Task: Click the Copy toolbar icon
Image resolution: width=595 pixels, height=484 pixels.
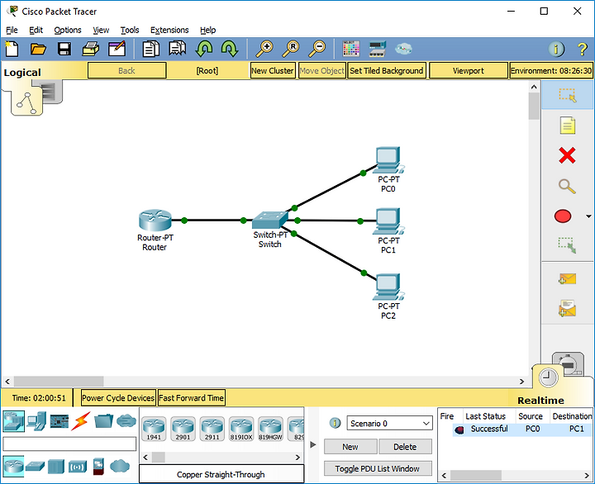Action: pos(150,49)
